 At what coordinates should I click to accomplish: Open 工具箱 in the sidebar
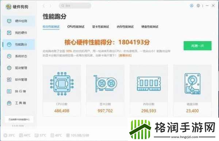coord(19,103)
